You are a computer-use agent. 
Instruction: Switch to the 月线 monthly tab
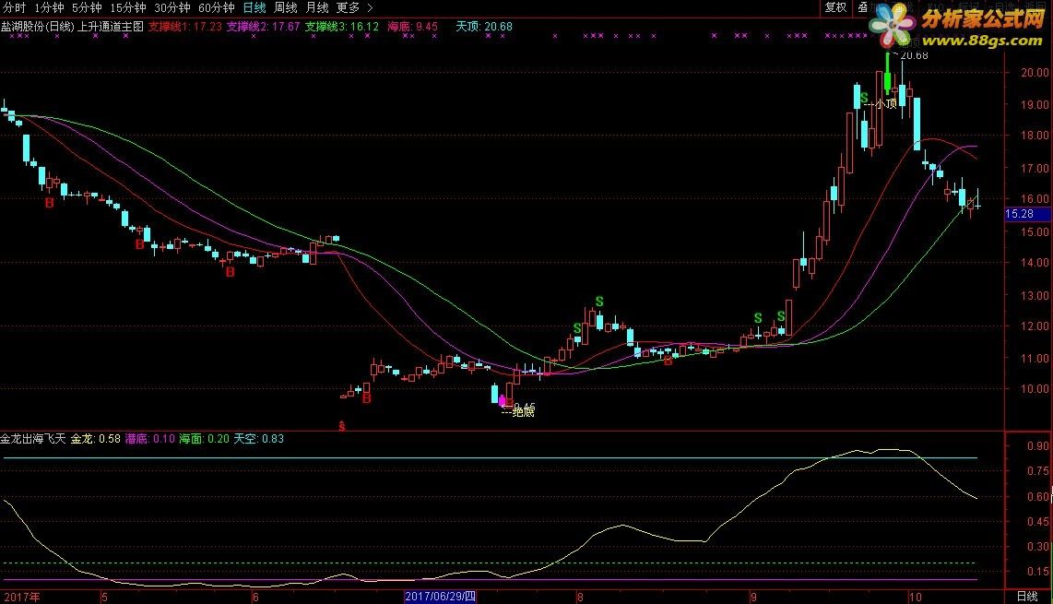pyautogui.click(x=317, y=8)
